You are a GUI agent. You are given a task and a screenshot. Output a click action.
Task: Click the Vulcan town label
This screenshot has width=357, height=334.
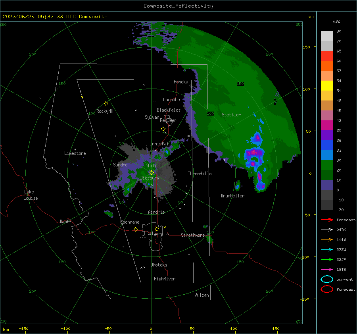pos(202,295)
